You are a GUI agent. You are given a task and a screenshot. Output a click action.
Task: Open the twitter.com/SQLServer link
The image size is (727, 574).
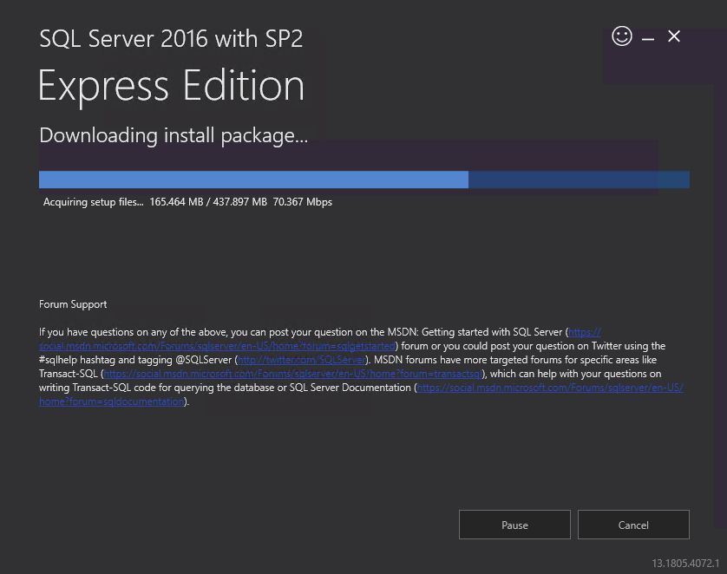pos(301,360)
